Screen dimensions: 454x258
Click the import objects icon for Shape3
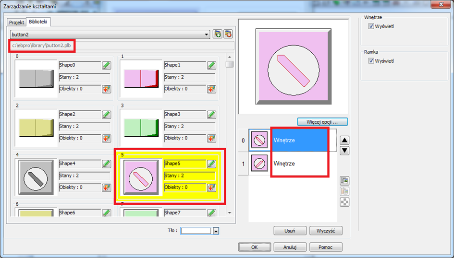pyautogui.click(x=212, y=139)
